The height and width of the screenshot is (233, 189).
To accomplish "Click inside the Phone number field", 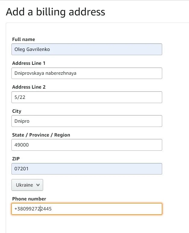I will 87,209.
